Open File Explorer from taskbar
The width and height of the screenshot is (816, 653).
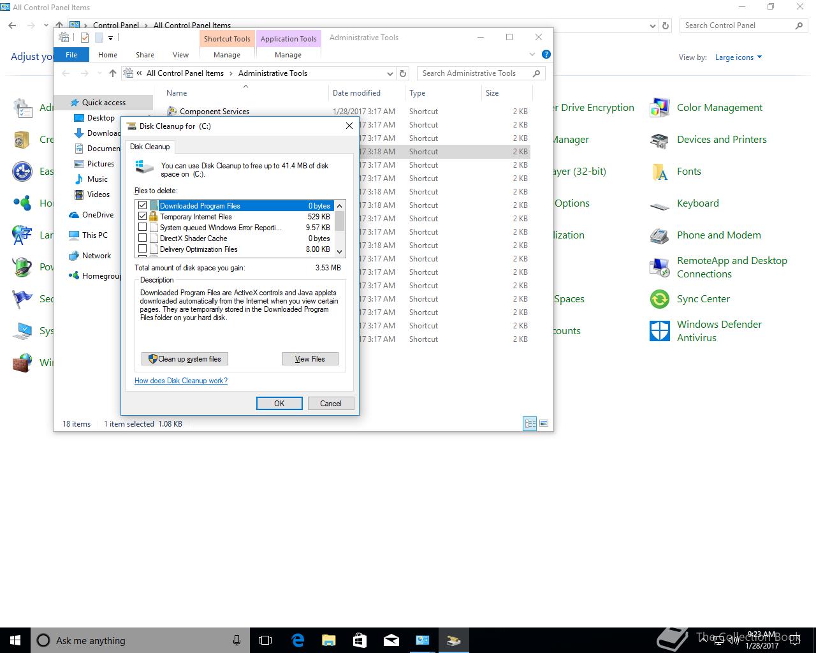click(329, 640)
